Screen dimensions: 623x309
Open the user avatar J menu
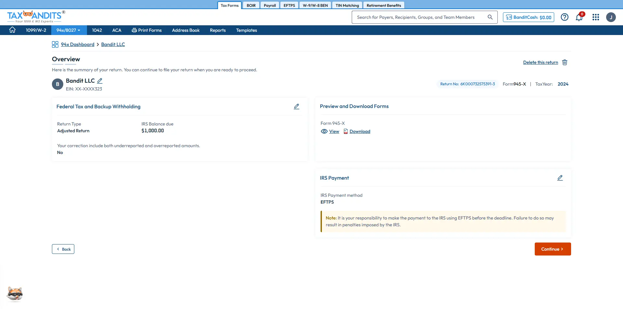point(611,17)
